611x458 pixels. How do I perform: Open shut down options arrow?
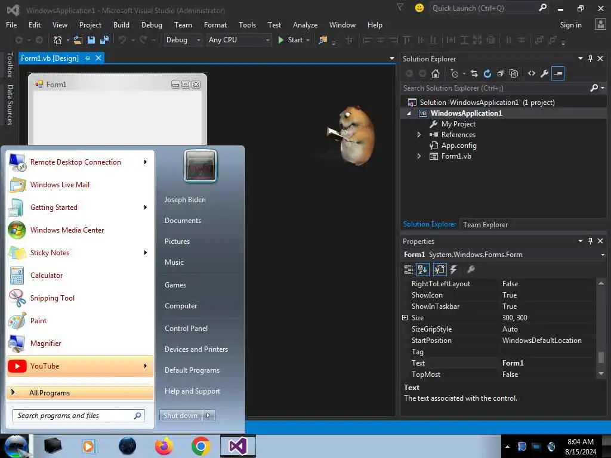(x=208, y=416)
